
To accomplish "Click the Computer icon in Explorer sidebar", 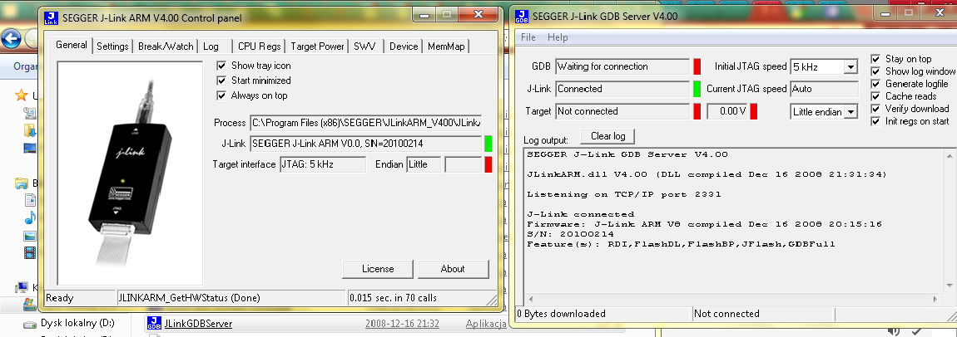I will 22,287.
